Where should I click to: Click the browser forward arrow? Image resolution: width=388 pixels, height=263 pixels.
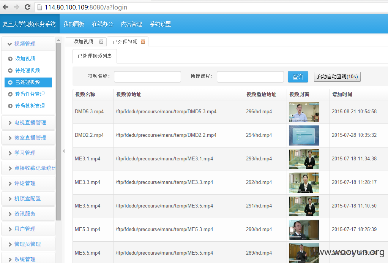(17, 7)
